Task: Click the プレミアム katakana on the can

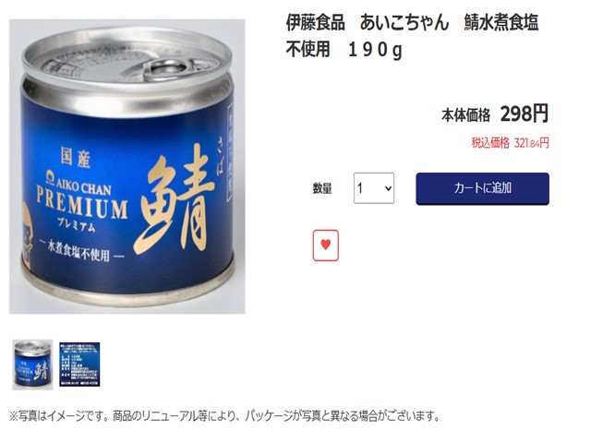Action: pos(77,225)
